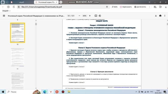Click the fit to page icon

(96, 16)
